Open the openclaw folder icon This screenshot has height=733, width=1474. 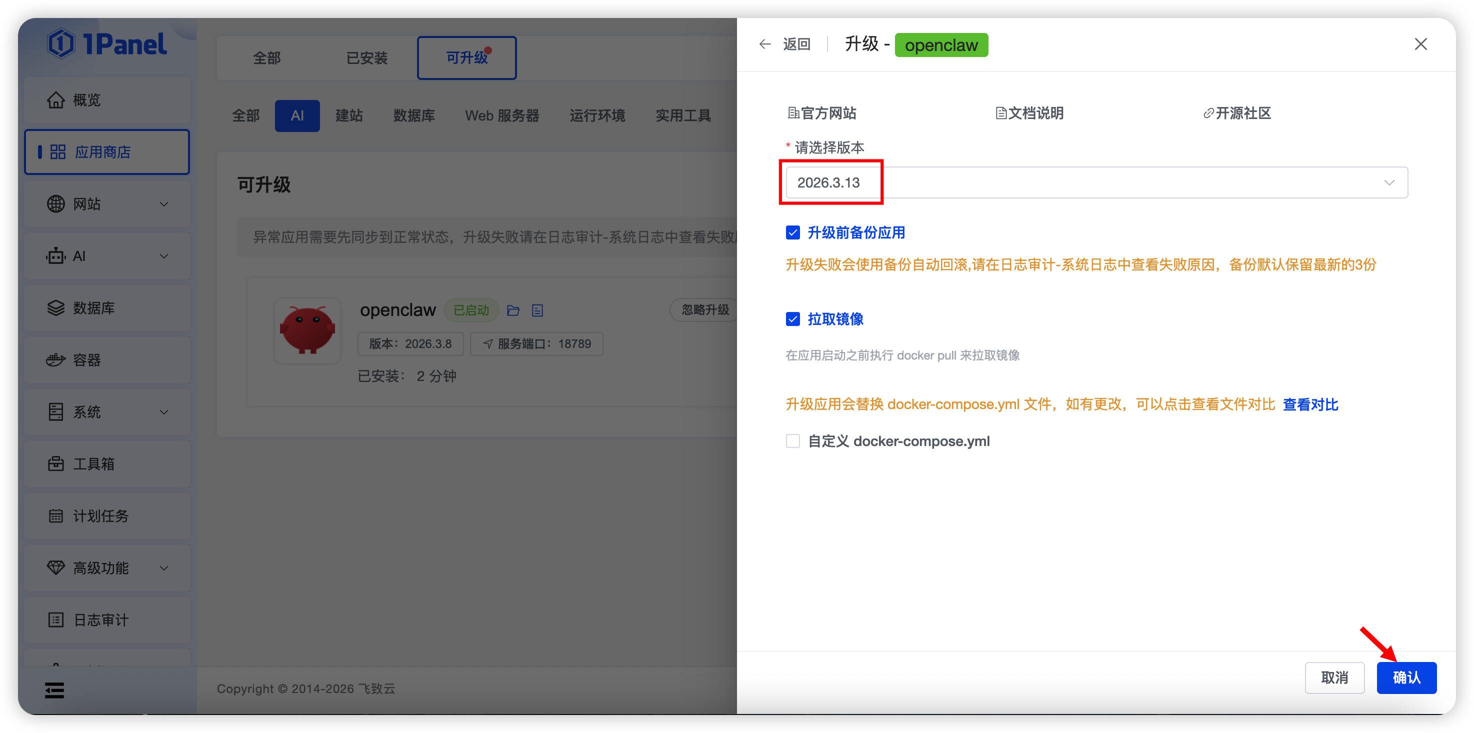pyautogui.click(x=513, y=310)
